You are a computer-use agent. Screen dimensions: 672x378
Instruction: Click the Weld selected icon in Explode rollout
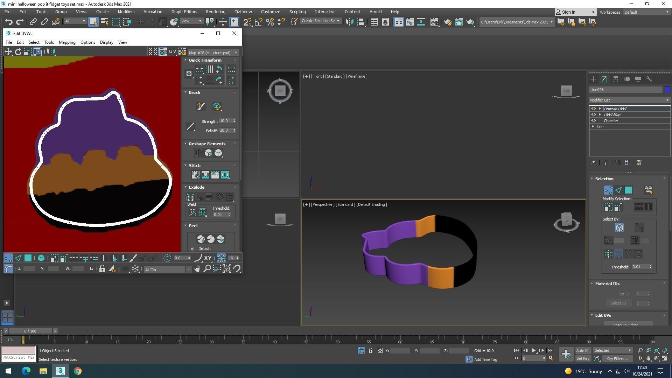click(x=202, y=212)
